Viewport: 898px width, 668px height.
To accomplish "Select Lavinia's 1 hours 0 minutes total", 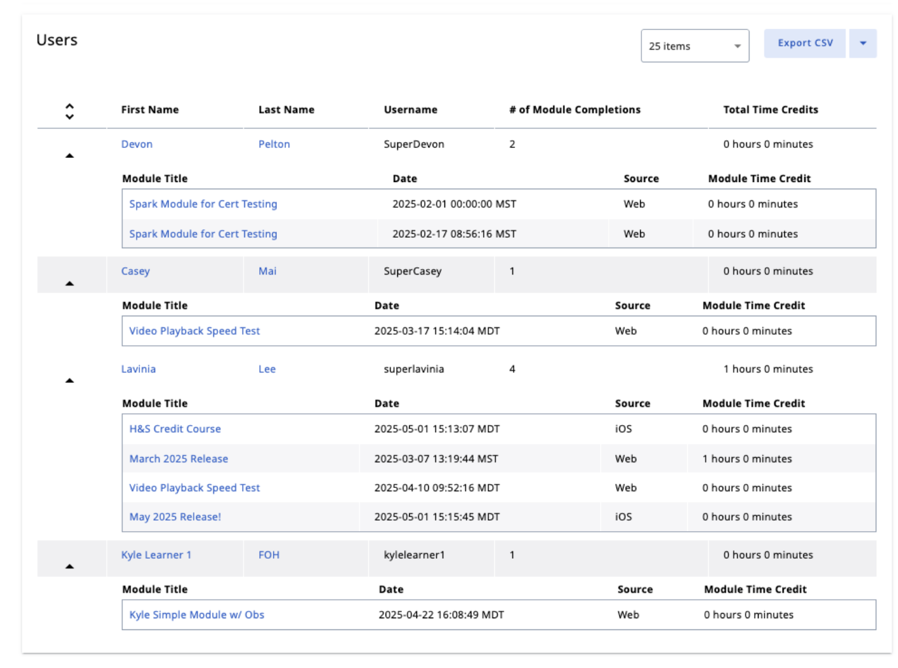I will (x=768, y=369).
